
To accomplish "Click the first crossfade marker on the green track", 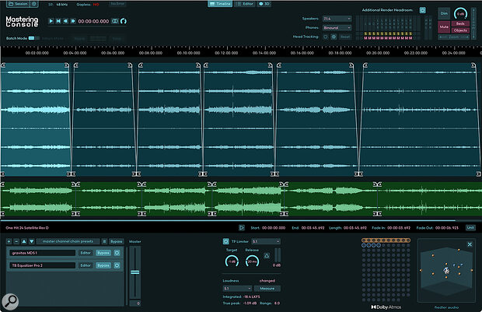I will (x=75, y=184).
